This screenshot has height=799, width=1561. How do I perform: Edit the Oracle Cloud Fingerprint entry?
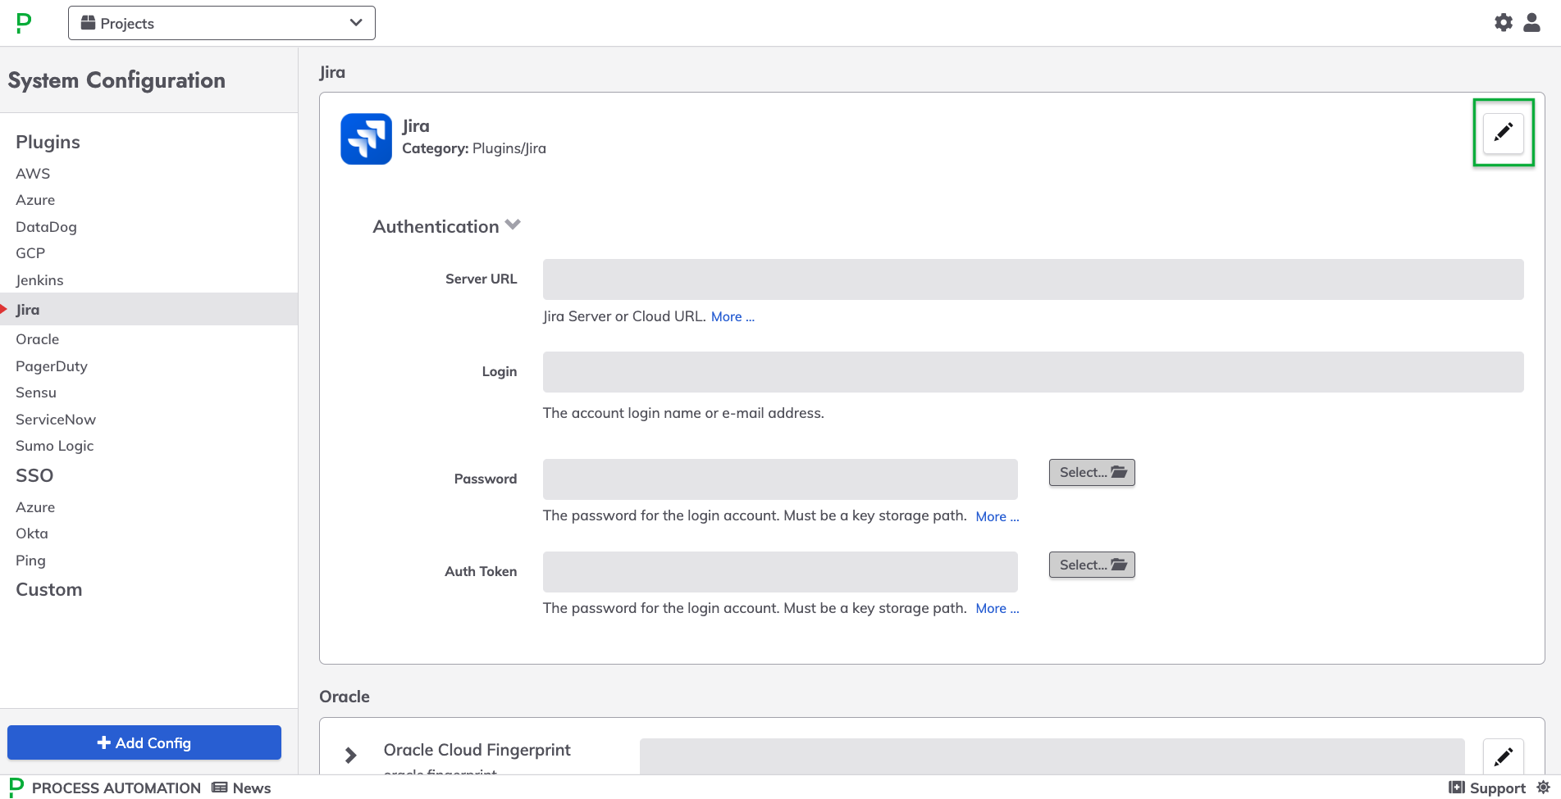point(1504,756)
